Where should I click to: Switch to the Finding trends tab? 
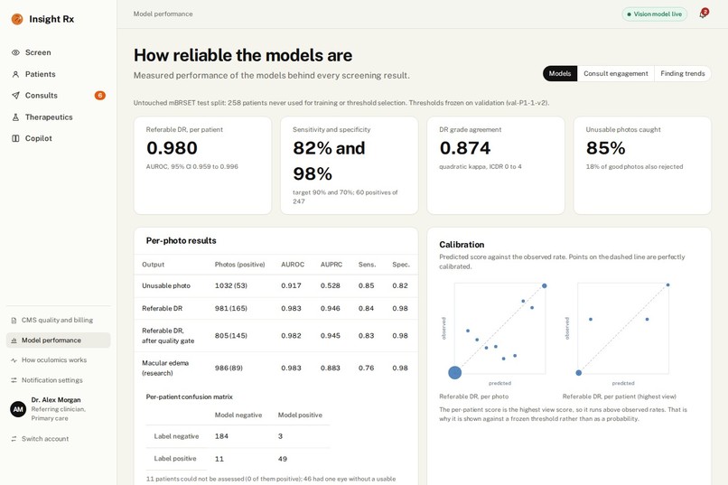pos(683,73)
